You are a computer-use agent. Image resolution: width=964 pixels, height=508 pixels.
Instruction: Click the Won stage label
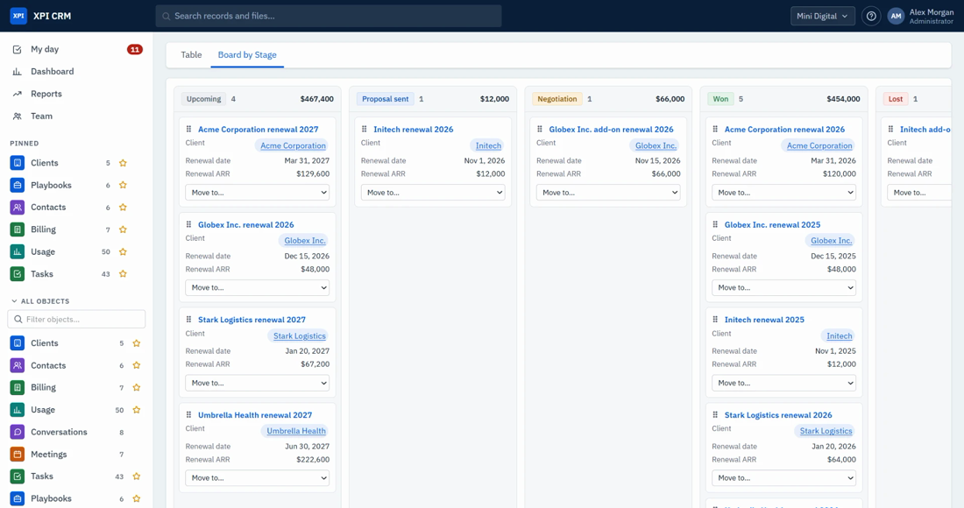[x=720, y=99]
